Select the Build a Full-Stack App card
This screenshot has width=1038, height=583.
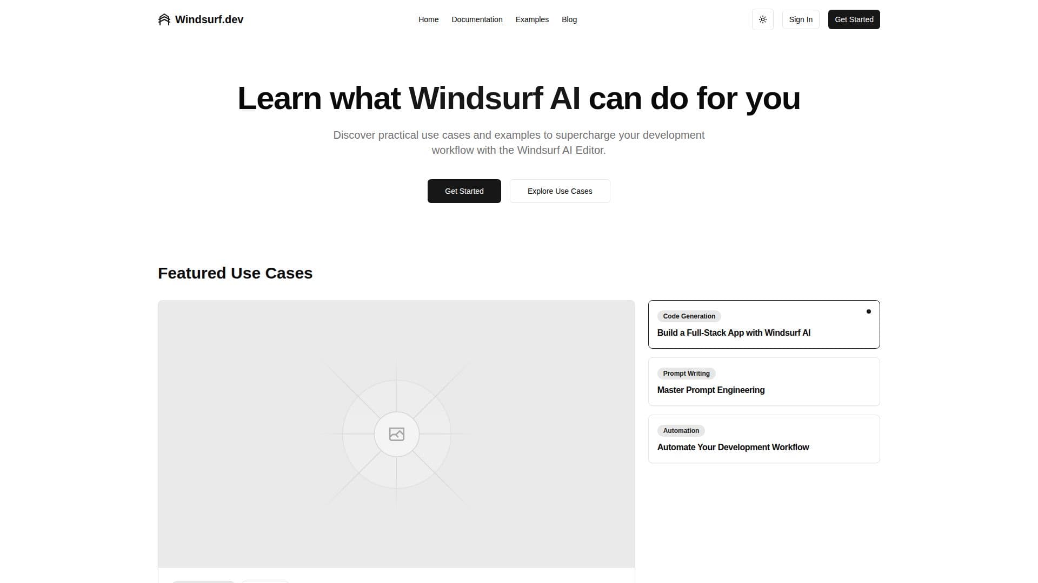764,324
